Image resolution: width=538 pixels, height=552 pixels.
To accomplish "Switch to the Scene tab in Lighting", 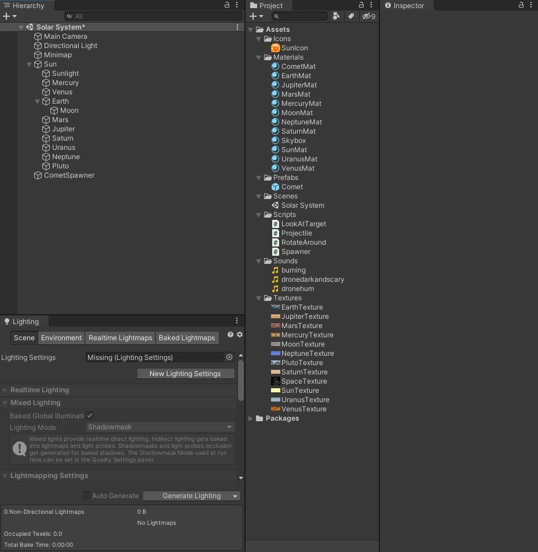I will [24, 338].
